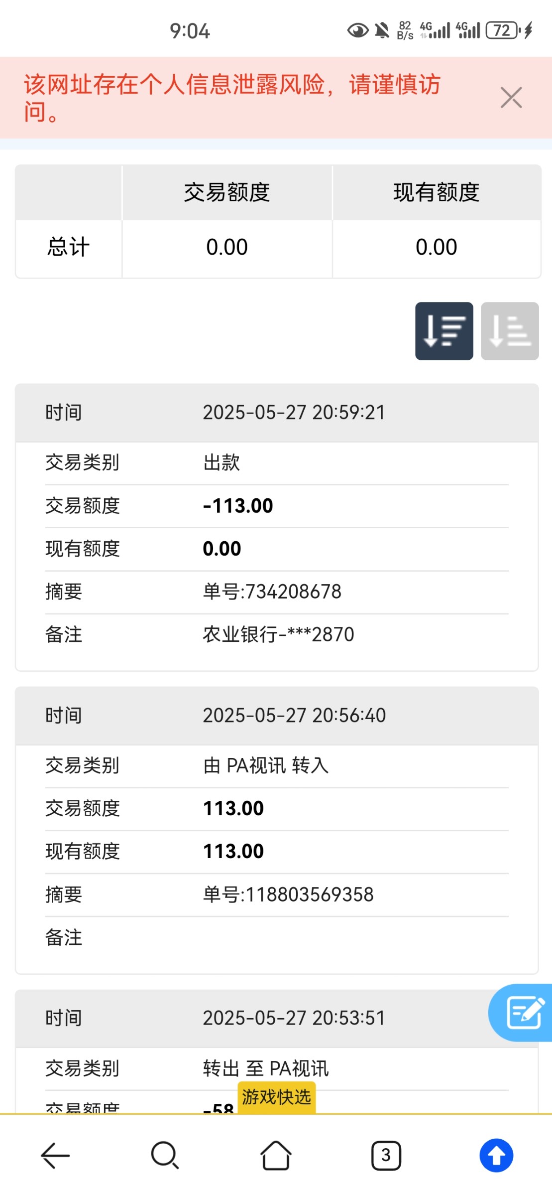Tap the floating edit note icon

523,1012
